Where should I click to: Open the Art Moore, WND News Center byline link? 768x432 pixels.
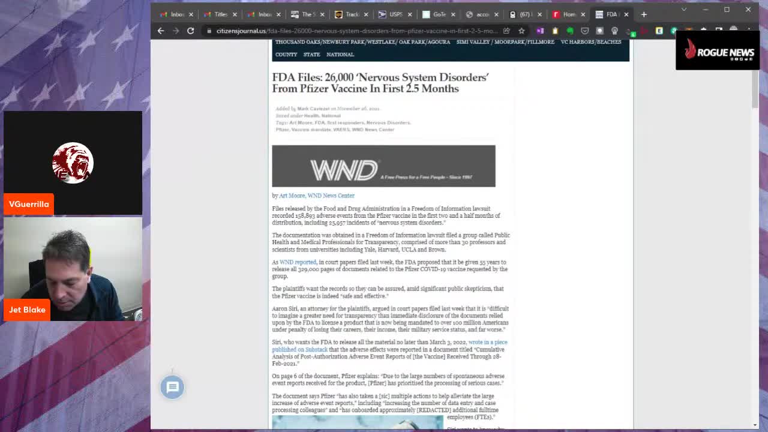(317, 196)
